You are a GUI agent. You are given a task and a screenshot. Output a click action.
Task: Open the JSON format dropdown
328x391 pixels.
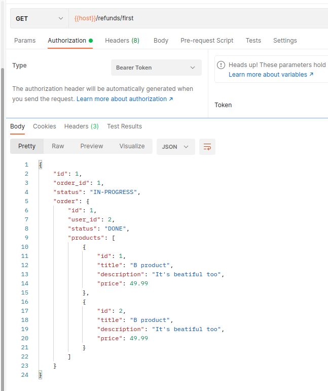click(x=176, y=147)
